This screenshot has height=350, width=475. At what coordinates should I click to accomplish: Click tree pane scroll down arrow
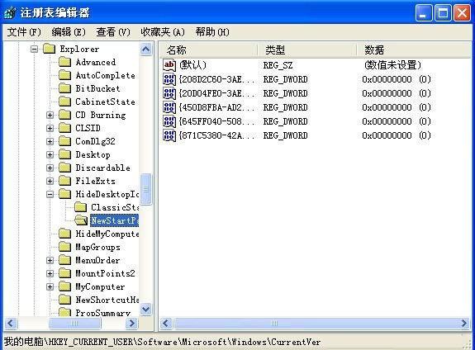coord(145,310)
